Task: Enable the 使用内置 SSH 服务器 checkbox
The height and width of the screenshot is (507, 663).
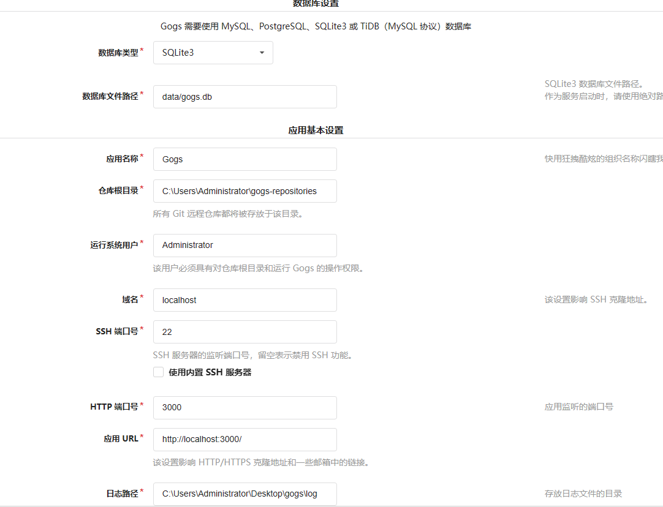Action: pyautogui.click(x=158, y=372)
